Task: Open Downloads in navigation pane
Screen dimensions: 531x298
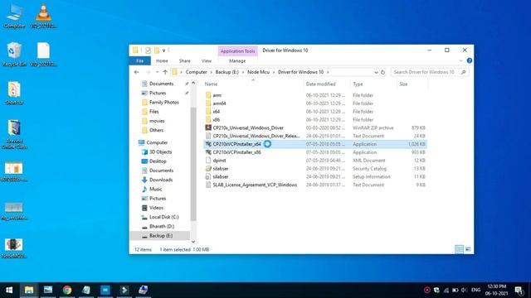Action: 161,180
